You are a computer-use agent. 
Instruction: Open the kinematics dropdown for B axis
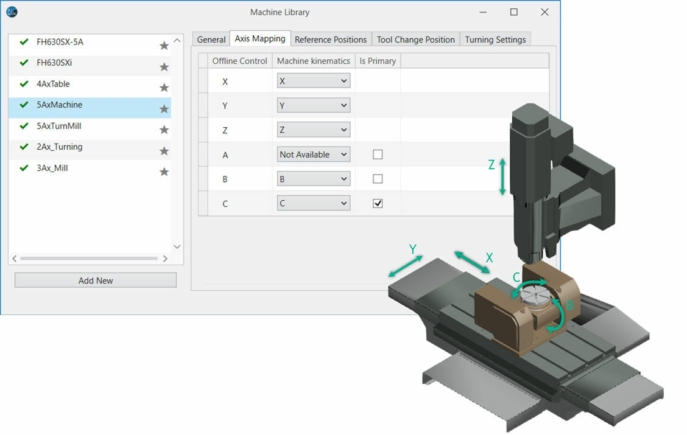pos(313,179)
